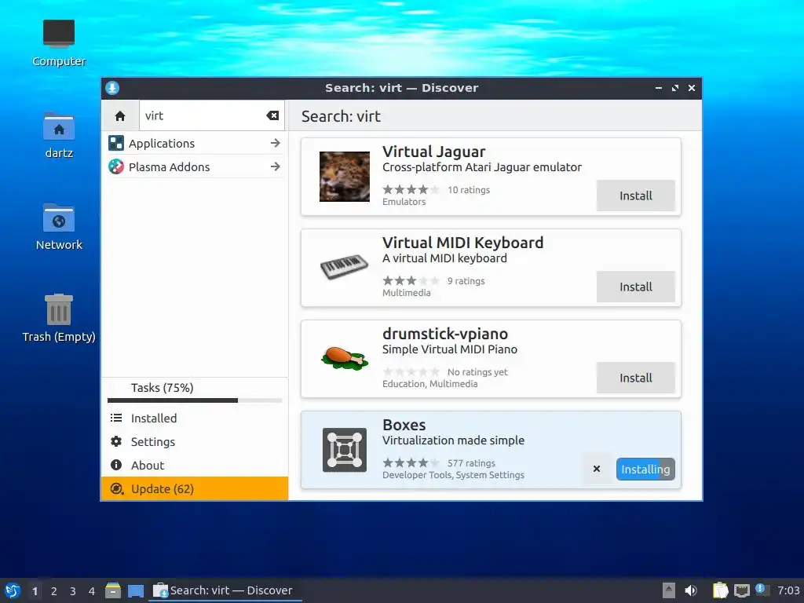Open the Virtual Jaguar thumbnail
Screen dimensions: 804x603
(345, 177)
